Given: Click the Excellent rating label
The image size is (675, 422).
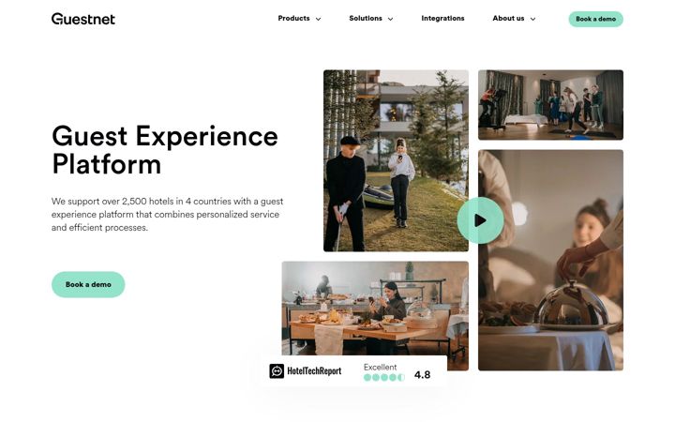Looking at the screenshot, I should pyautogui.click(x=380, y=367).
